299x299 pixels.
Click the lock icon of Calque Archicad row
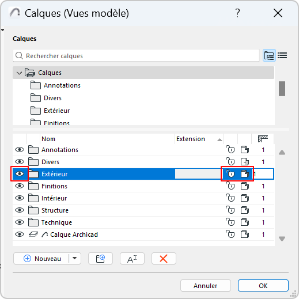[x=230, y=234]
